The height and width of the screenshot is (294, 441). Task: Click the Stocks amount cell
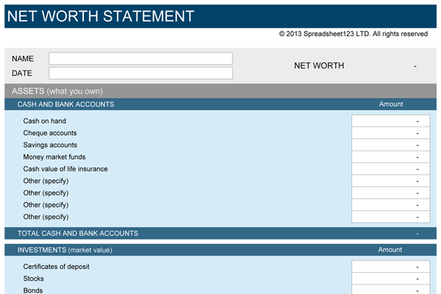390,279
